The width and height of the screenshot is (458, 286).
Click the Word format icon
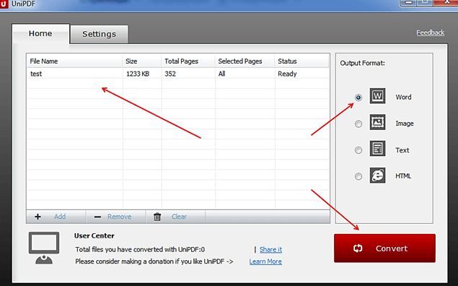coord(377,96)
